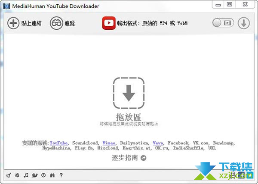Viewport: 258px width, 184px height.
Task: Toggle the snail speed-limit icon
Action: point(35,175)
